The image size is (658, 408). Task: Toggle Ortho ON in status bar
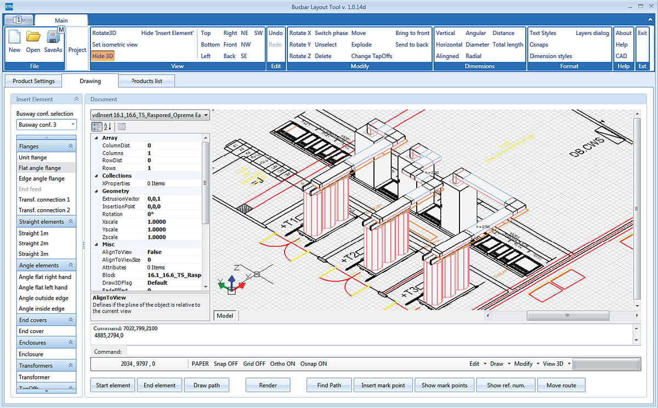[x=283, y=364]
